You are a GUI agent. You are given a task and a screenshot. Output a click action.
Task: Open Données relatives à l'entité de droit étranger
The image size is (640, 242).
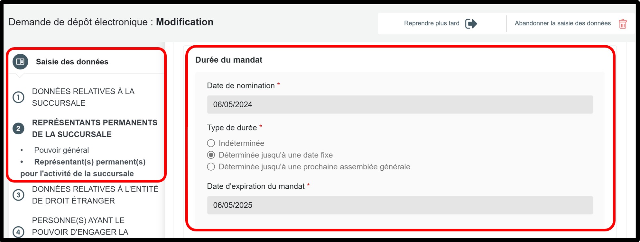[95, 195]
